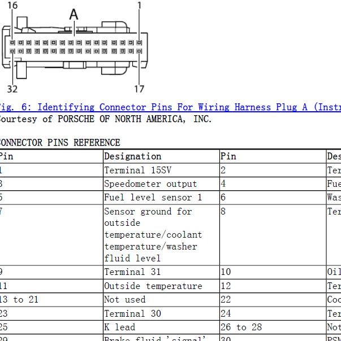Image resolution: width=341 pixels, height=341 pixels.
Task: Select 'Speedometer output' cell
Action: (161, 184)
